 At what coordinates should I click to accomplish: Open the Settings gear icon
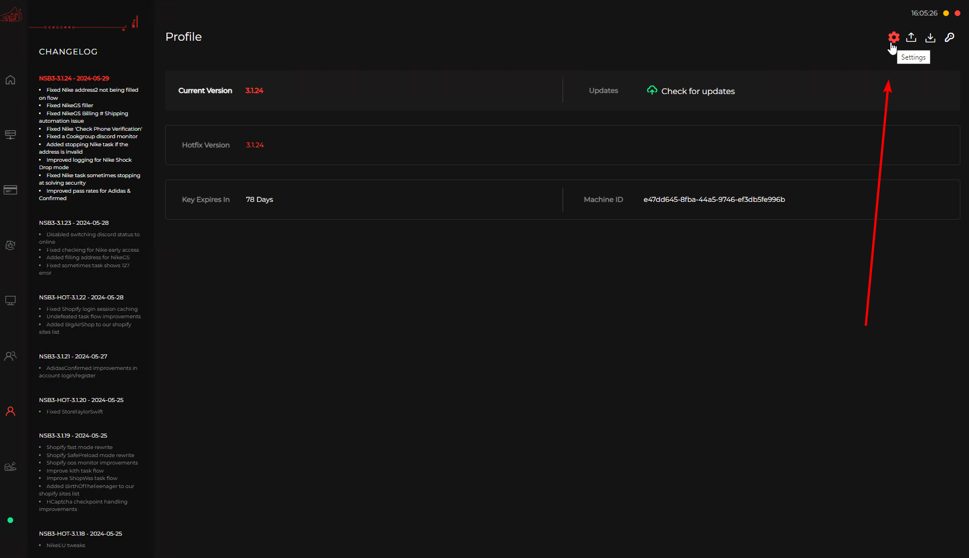(893, 37)
